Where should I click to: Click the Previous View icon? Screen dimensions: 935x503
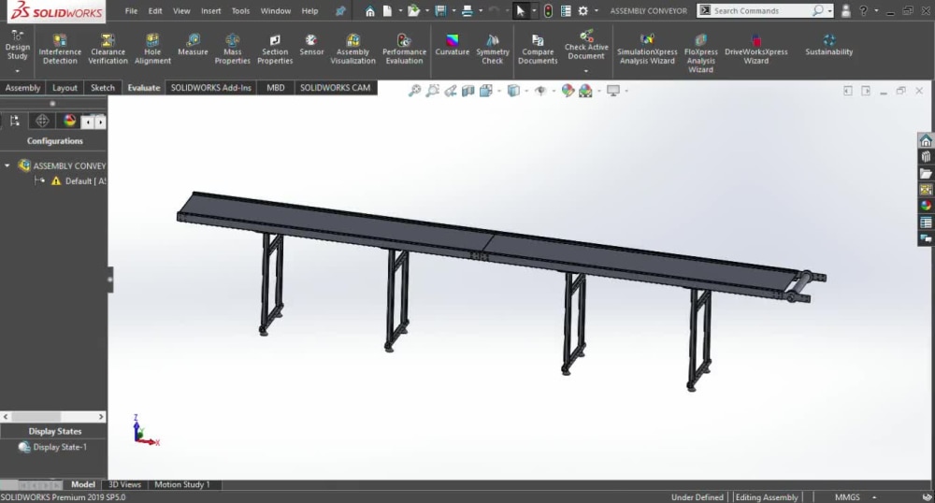(451, 91)
